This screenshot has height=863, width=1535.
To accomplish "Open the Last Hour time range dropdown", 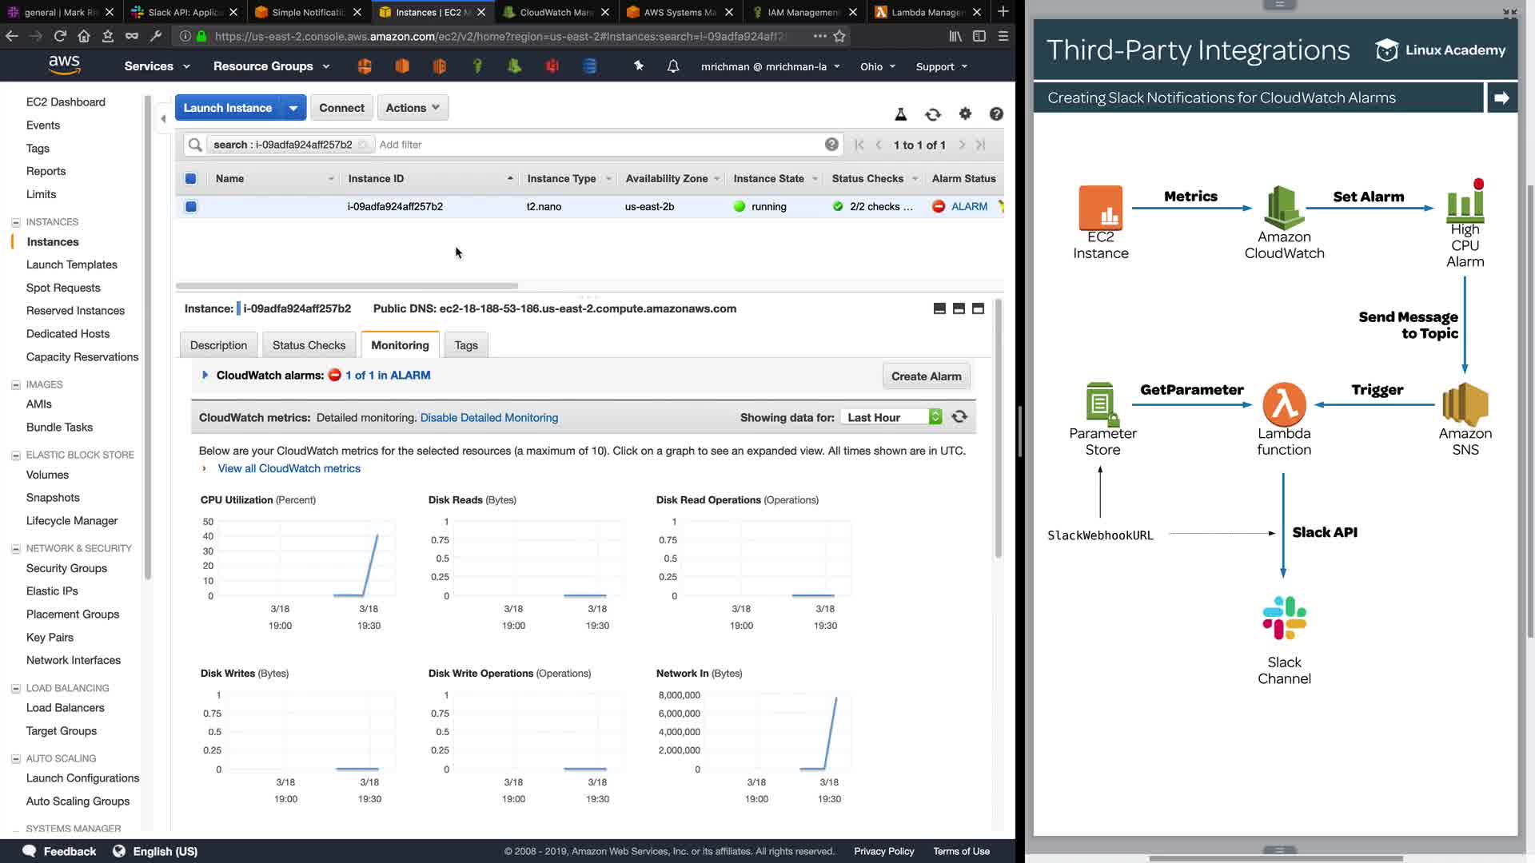I will click(891, 417).
